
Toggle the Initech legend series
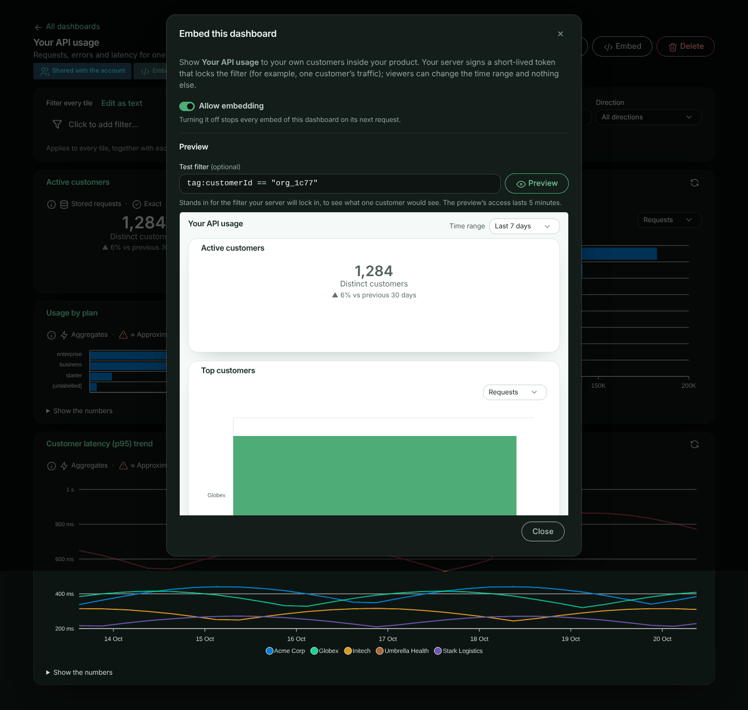tap(357, 651)
